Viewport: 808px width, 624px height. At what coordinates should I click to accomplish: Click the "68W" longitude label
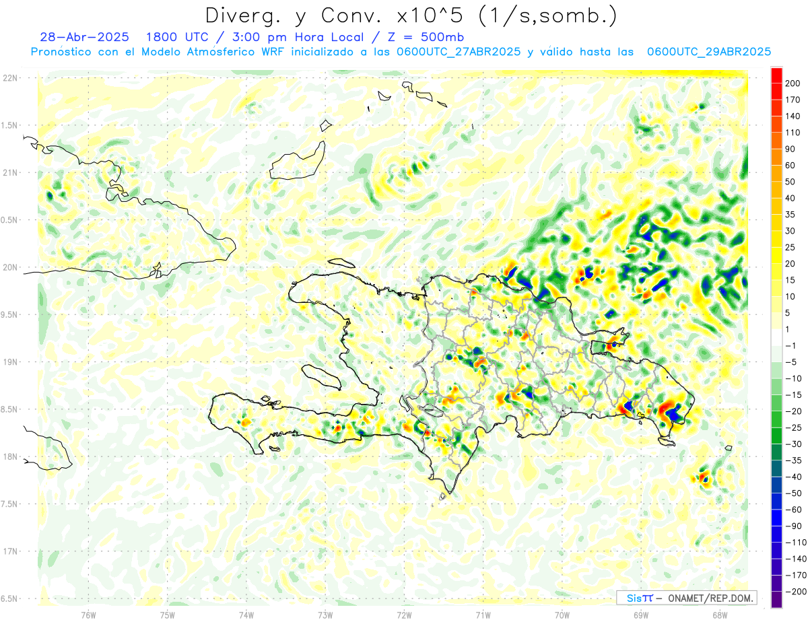coord(720,615)
